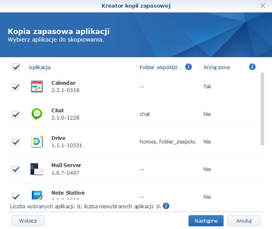
Task: Sort by the Aplikacja column header
Action: click(81, 67)
